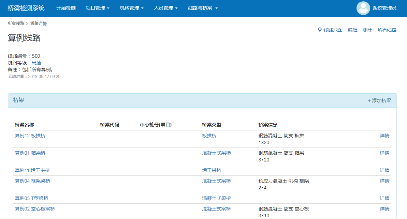This screenshot has width=407, height=219.
Task: Click the 桥梁检测系统 brand title
Action: [26, 8]
